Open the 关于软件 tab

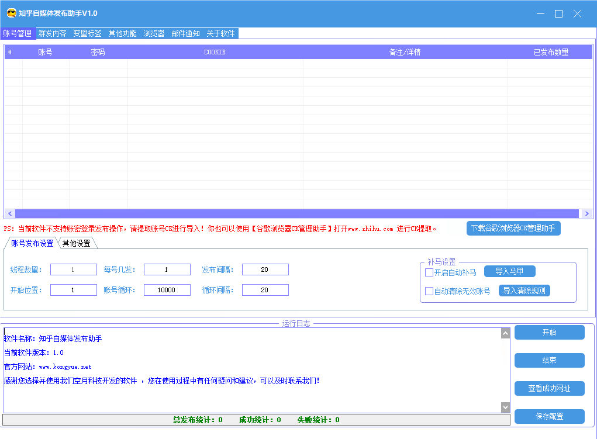tap(221, 33)
